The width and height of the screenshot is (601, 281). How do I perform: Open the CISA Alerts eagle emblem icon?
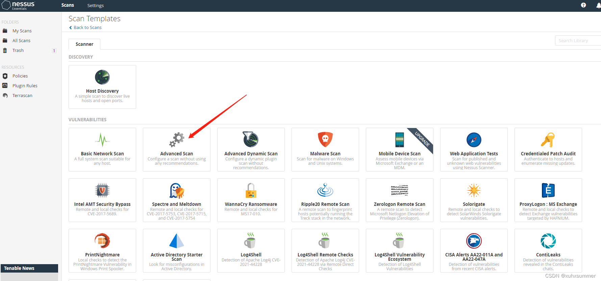[474, 241]
